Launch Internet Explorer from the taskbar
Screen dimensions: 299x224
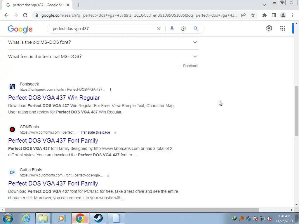click(x=26, y=218)
